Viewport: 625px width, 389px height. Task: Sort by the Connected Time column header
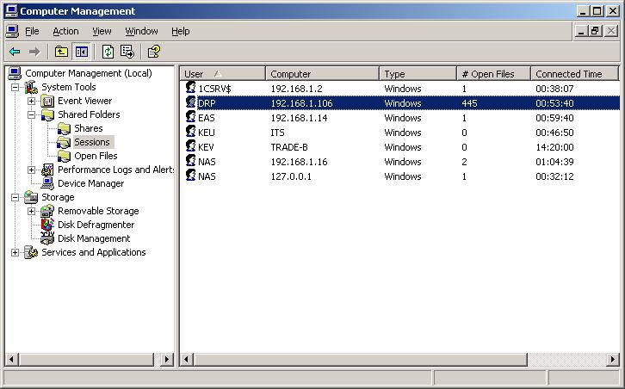[x=570, y=74]
